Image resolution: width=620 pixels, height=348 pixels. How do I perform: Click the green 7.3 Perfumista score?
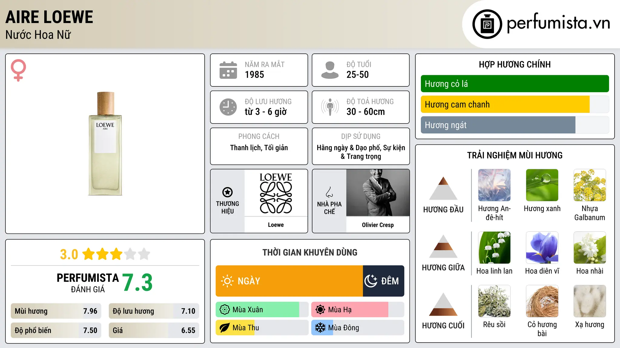pyautogui.click(x=137, y=282)
